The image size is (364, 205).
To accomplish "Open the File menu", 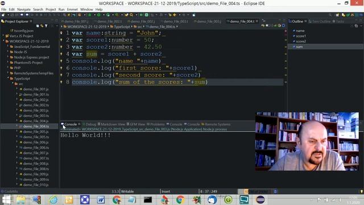I will tap(4, 9).
